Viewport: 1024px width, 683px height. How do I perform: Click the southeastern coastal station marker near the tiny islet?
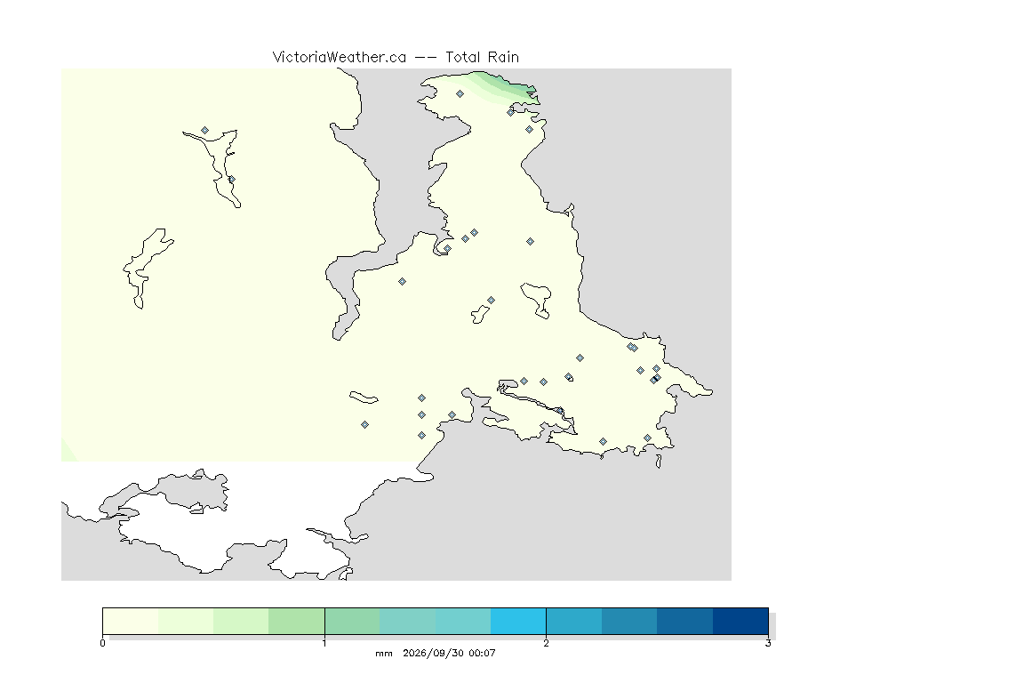tap(648, 438)
